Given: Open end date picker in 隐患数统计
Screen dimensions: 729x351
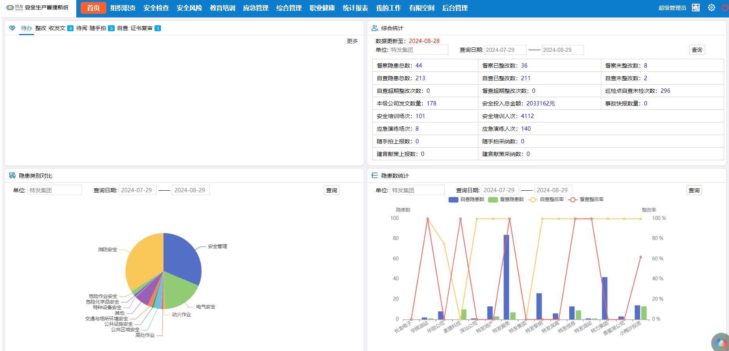Looking at the screenshot, I should [553, 190].
